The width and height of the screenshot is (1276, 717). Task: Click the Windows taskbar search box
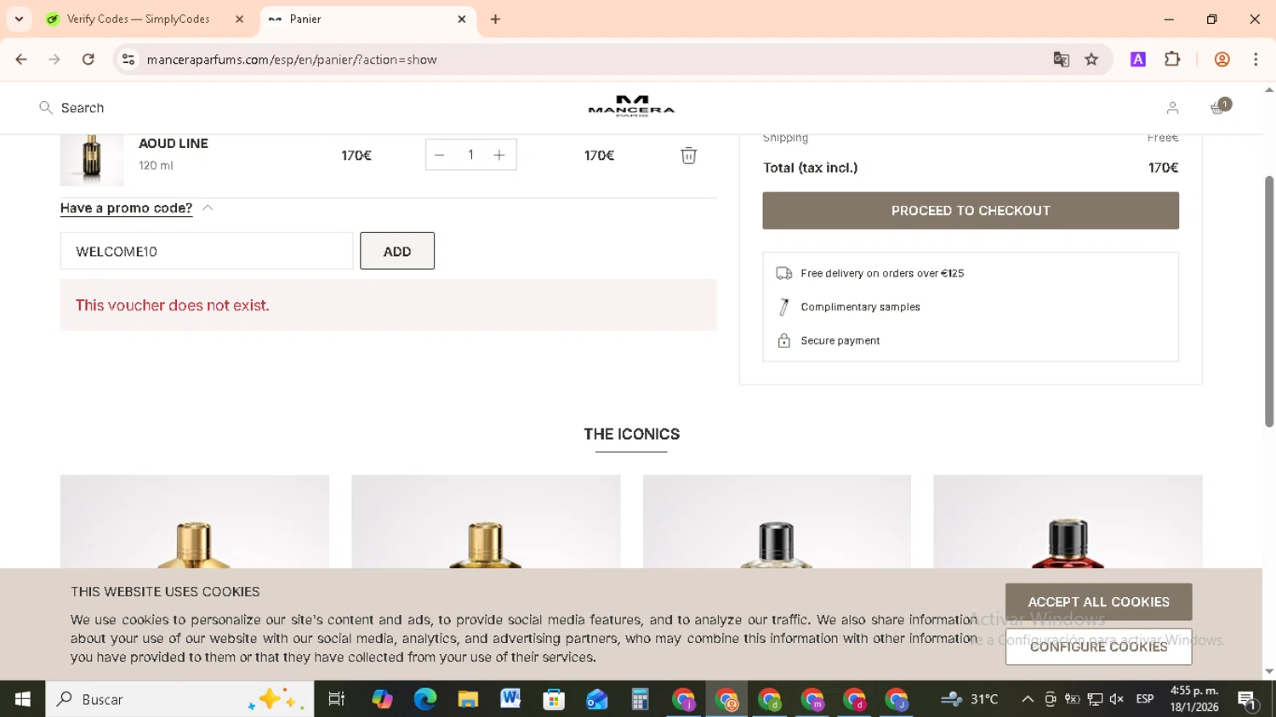pos(179,699)
